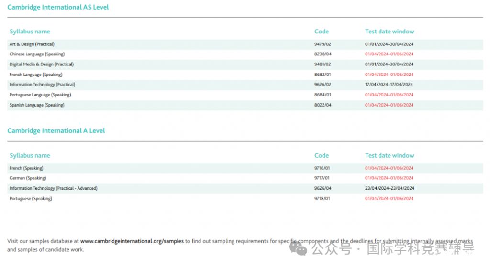Select the German (Speaking) syllabus name
The image size is (490, 268).
click(27, 178)
